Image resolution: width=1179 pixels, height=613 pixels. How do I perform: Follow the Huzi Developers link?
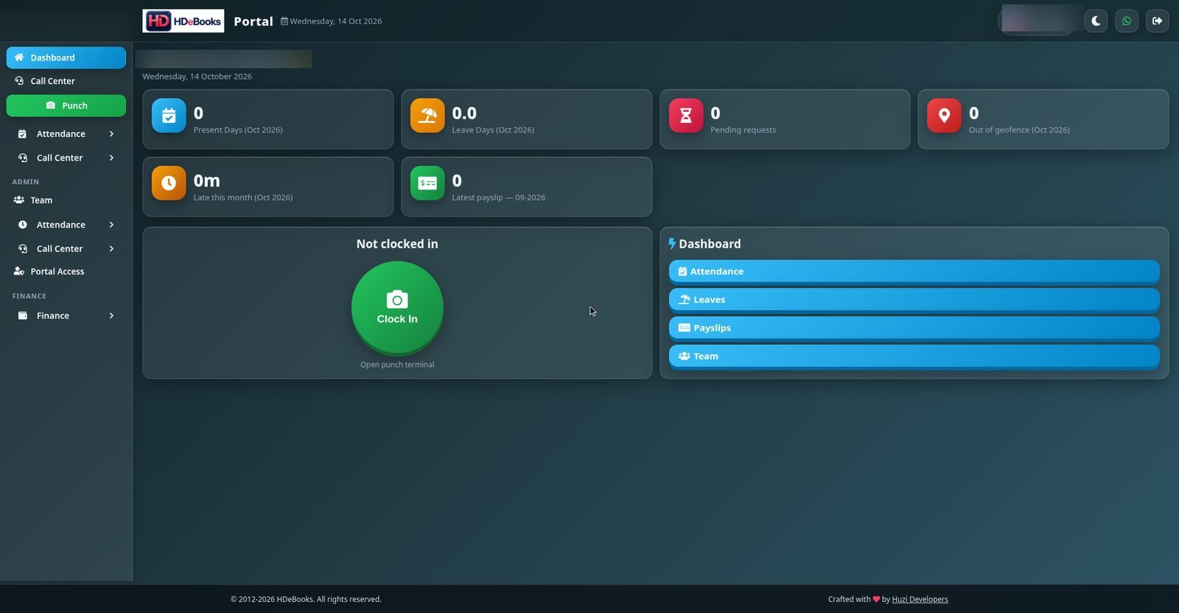[920, 599]
